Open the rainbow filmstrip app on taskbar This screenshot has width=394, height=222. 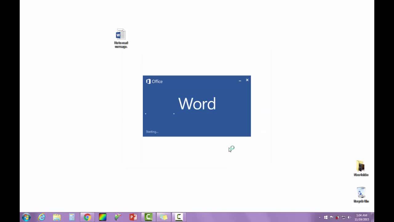tap(103, 217)
